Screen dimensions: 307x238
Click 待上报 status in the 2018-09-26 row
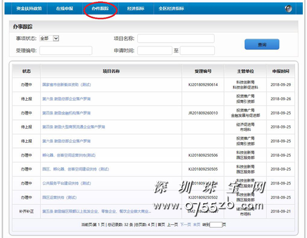(26, 99)
